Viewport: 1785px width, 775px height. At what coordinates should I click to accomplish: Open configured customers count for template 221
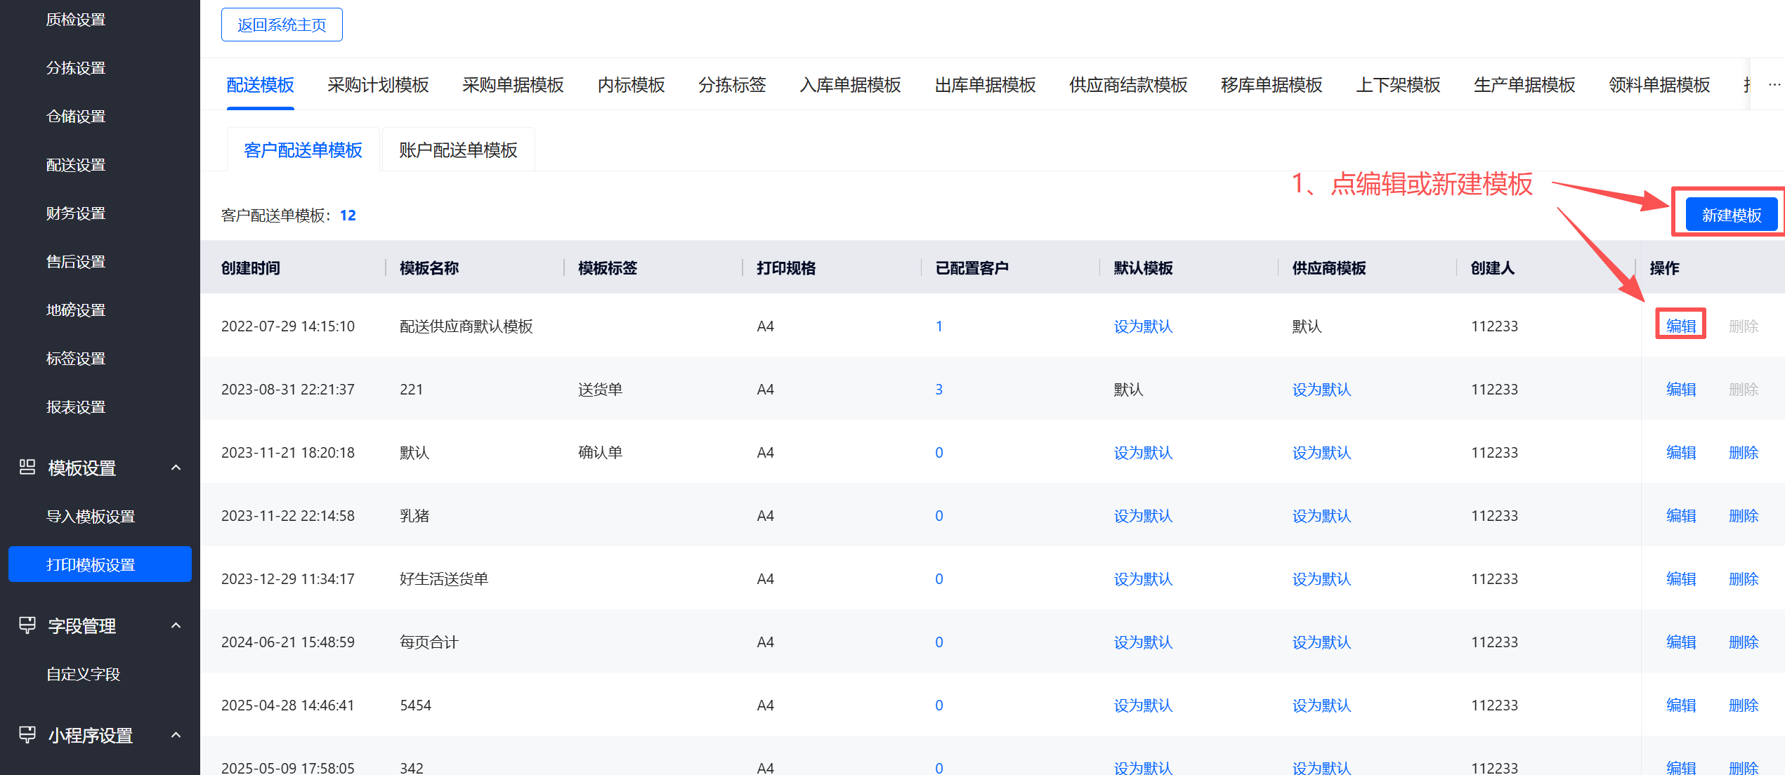click(939, 390)
